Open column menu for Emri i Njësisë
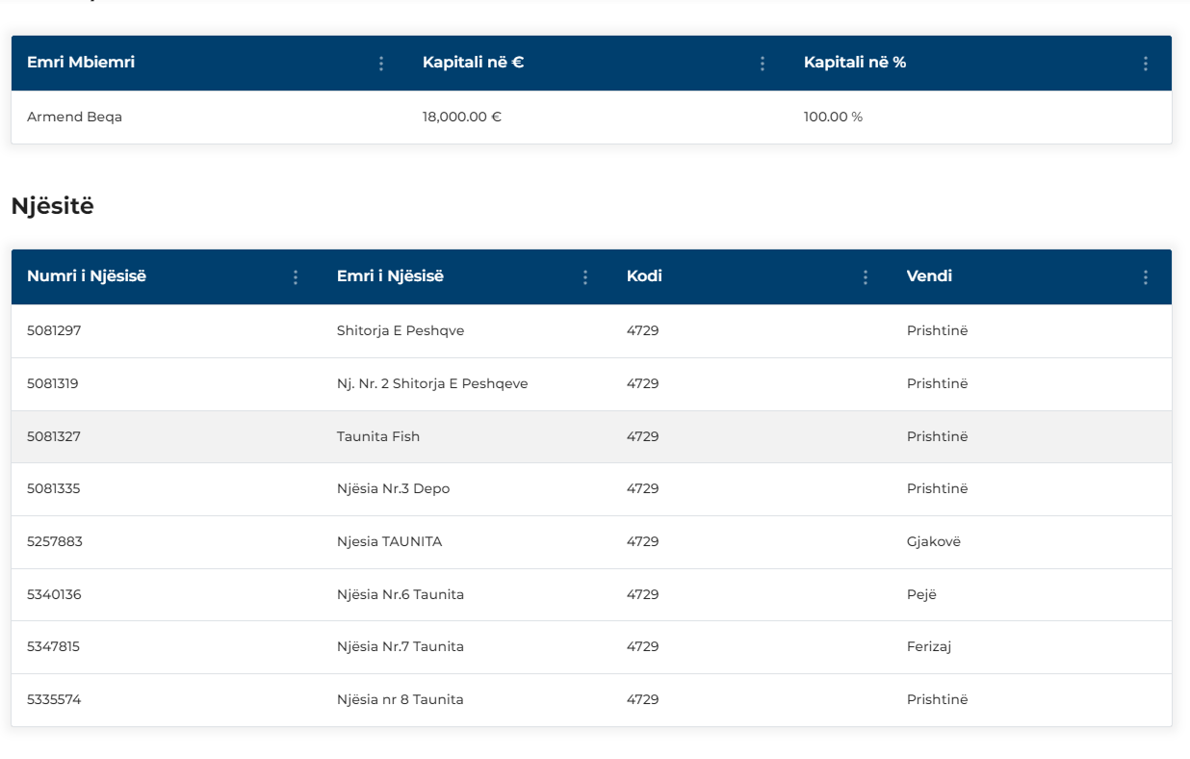The height and width of the screenshot is (759, 1190). (x=585, y=277)
